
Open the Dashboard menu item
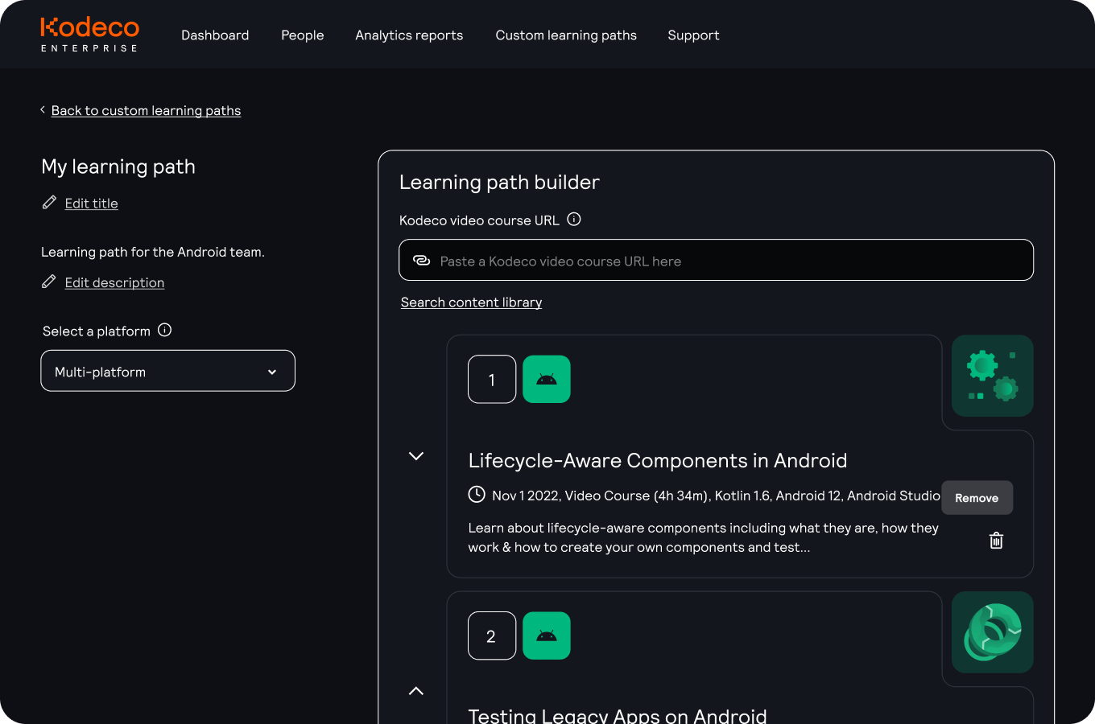coord(215,35)
